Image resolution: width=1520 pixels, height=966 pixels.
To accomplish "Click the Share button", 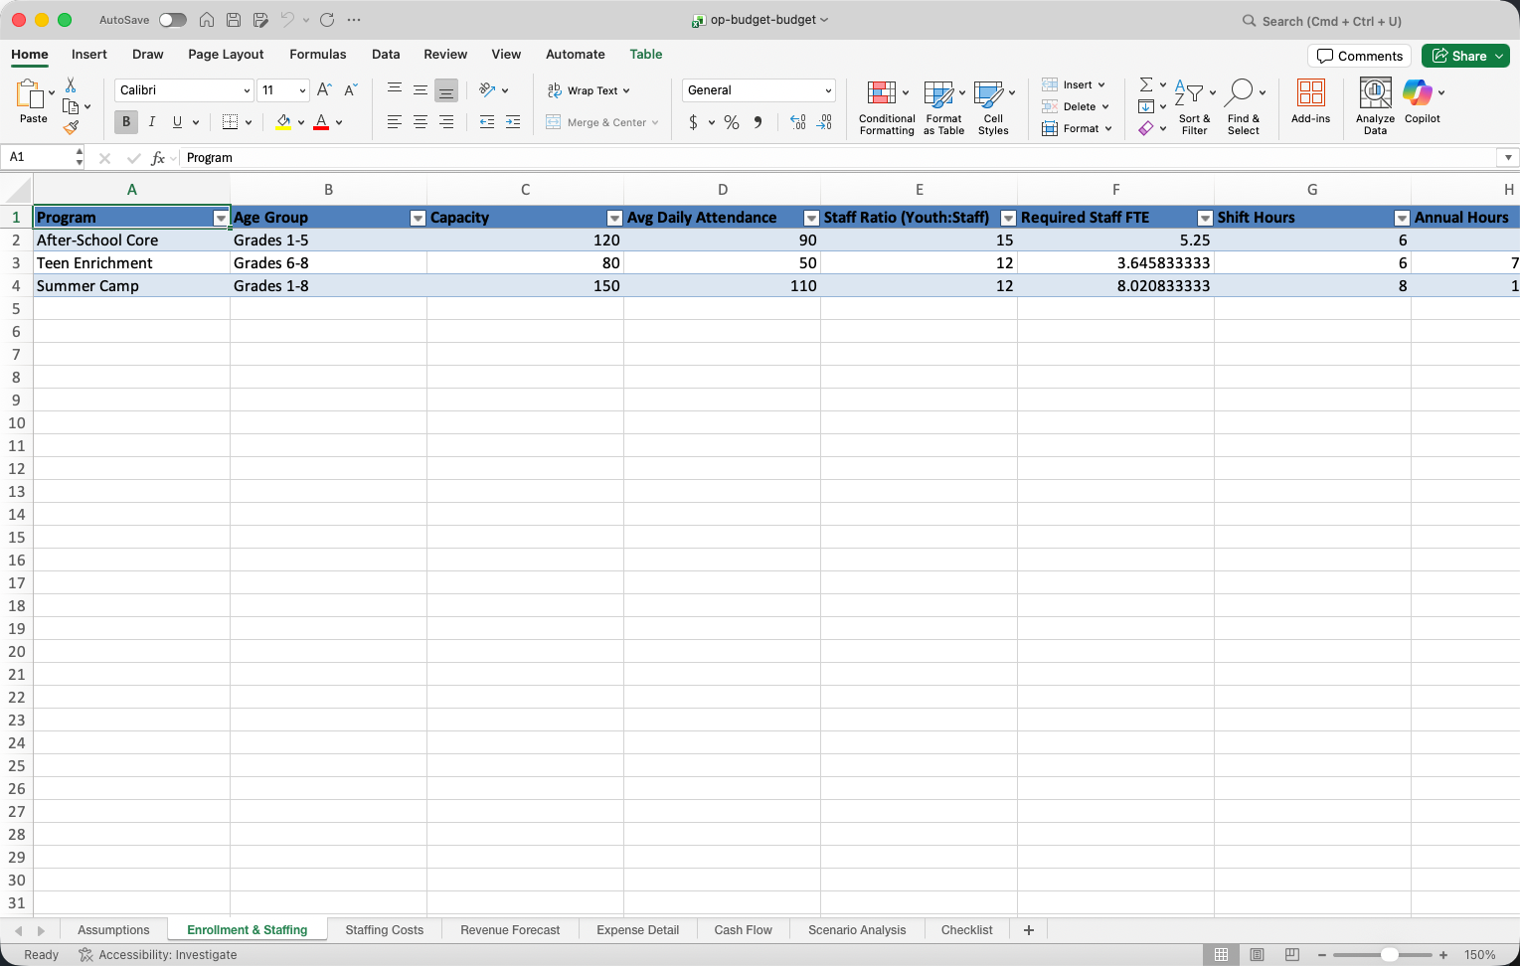I will coord(1464,56).
